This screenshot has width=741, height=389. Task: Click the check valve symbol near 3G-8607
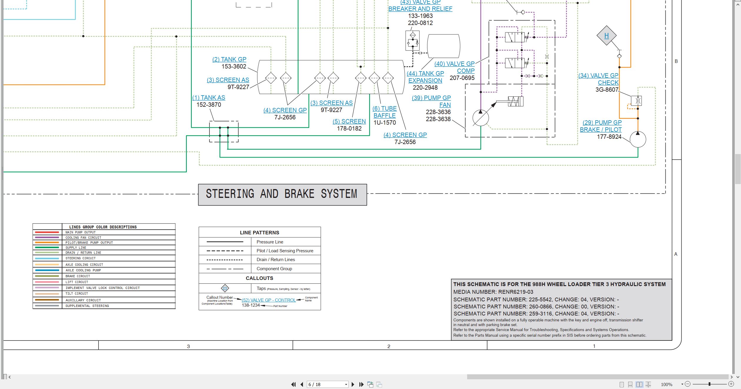coord(636,101)
